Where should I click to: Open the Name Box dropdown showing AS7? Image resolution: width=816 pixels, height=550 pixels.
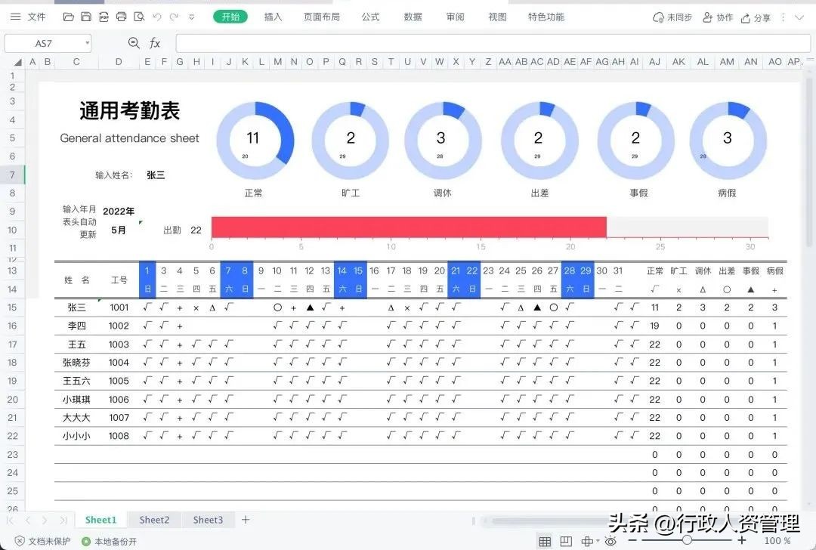pos(88,43)
